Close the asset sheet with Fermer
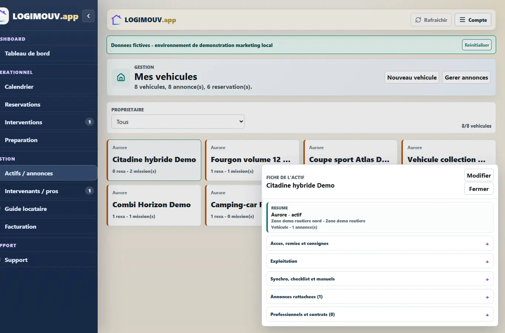505x333 pixels. 479,189
